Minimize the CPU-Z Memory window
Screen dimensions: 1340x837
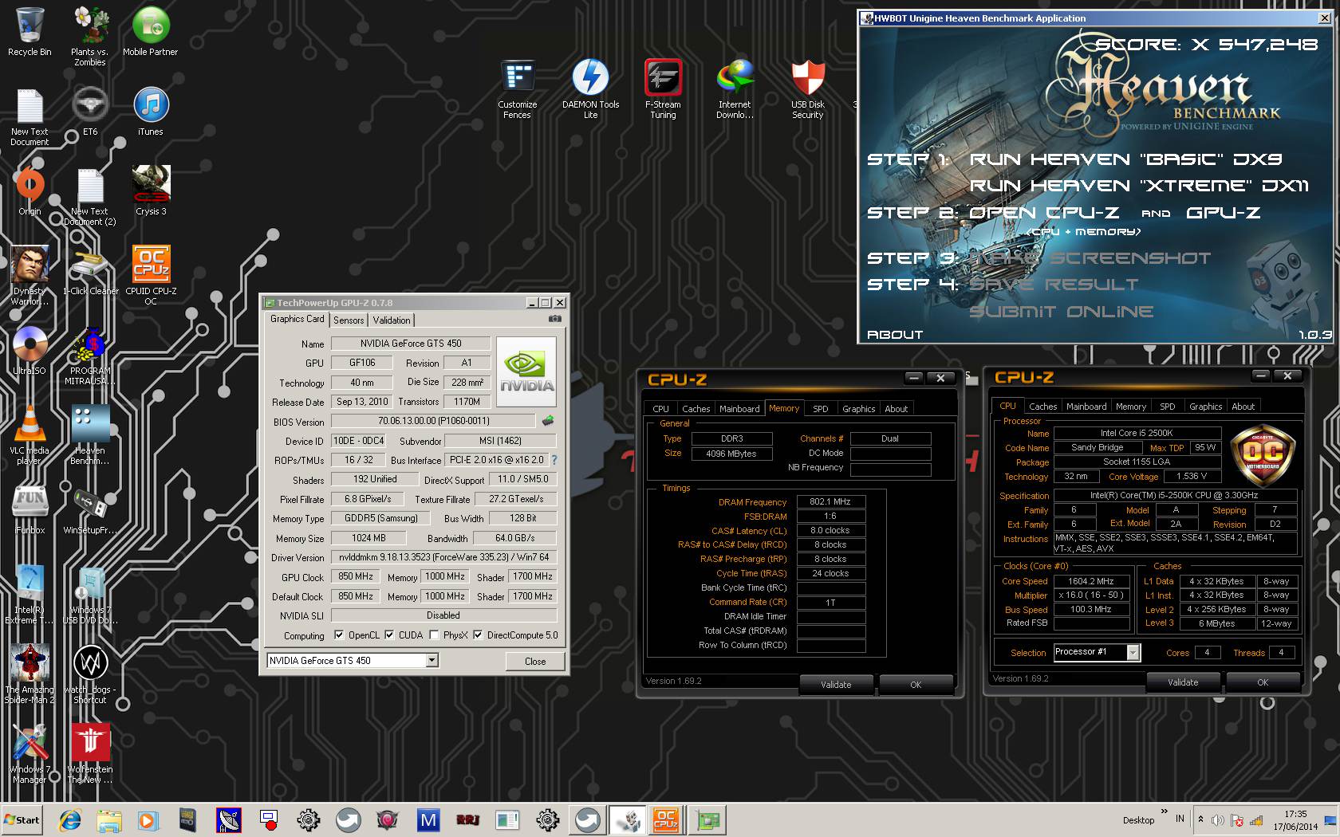914,378
